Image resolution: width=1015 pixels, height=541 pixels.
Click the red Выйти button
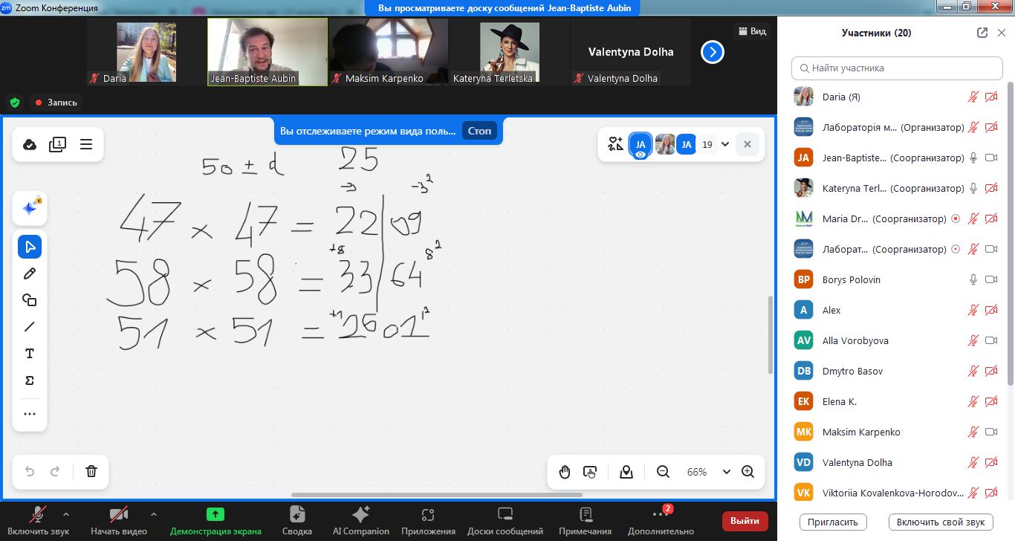click(745, 521)
